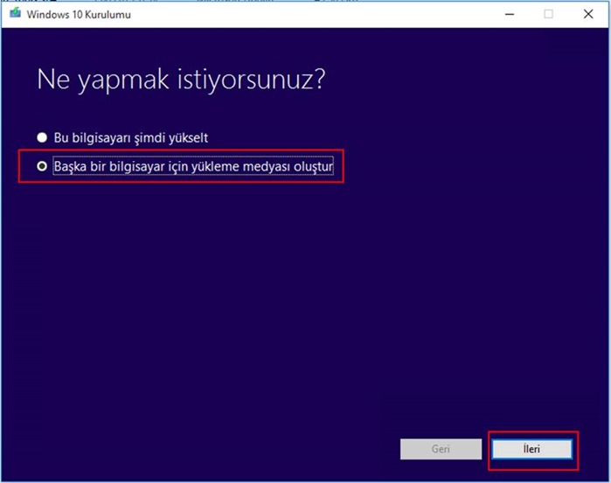Viewport: 611px width, 483px height.
Task: Click the maximize window button
Action: (549, 14)
